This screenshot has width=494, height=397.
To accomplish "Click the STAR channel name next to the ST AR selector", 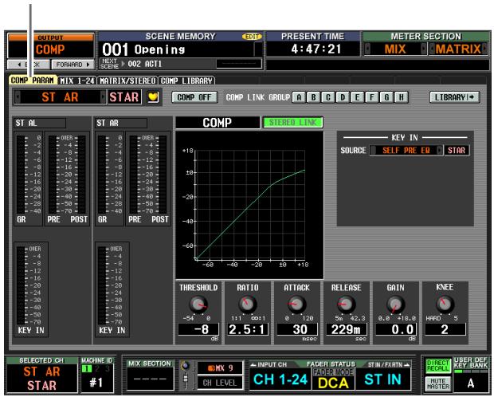I will click(x=124, y=96).
